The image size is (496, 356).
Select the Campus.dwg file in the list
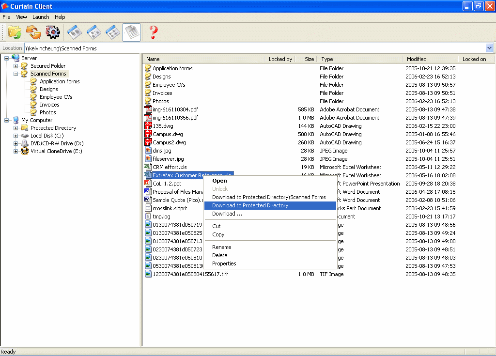(x=168, y=134)
